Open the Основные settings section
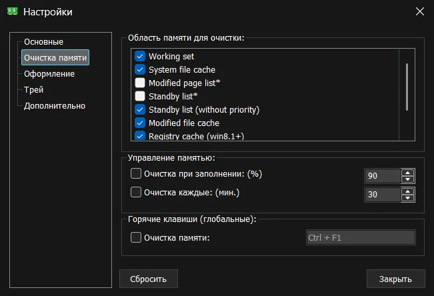The height and width of the screenshot is (296, 434). pyautogui.click(x=43, y=42)
